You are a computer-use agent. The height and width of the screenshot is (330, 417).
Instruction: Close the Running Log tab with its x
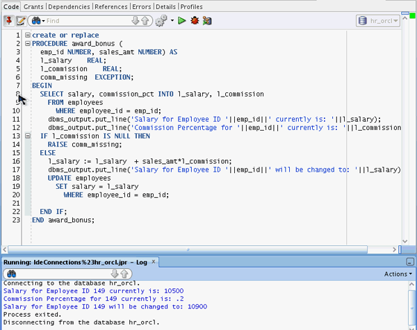154,262
